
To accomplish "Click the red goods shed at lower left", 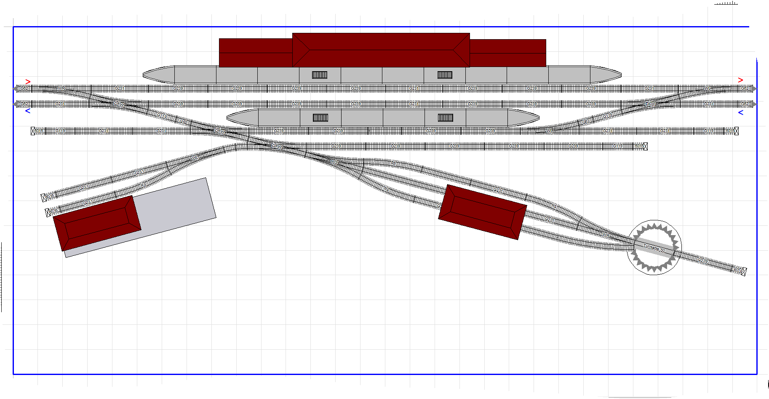I will [97, 223].
